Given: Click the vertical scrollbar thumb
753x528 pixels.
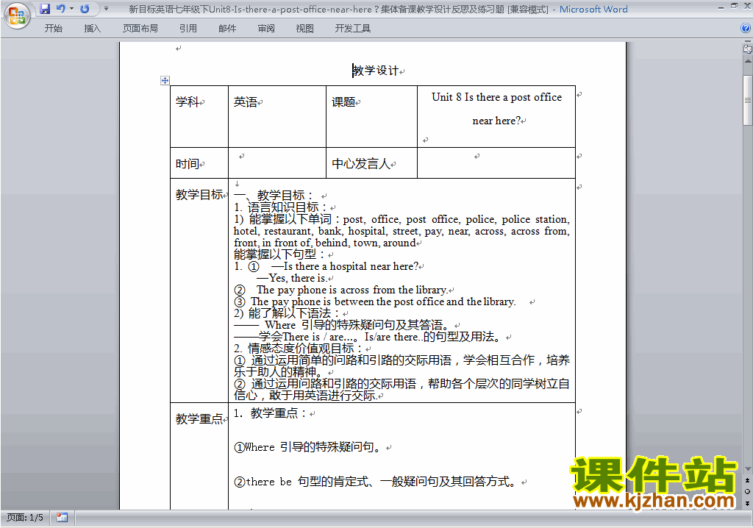Looking at the screenshot, I should click(748, 100).
